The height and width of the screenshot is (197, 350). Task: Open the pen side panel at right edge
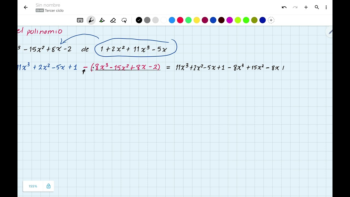tap(330, 32)
